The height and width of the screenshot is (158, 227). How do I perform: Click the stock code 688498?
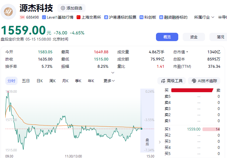point(32,17)
